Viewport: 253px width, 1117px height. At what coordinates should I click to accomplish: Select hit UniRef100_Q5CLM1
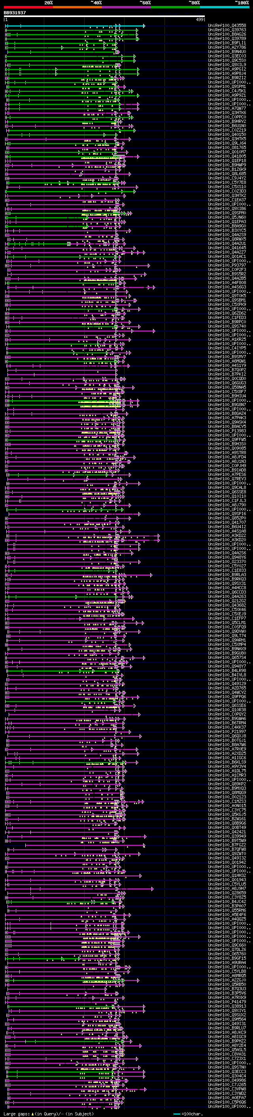[x=227, y=622]
